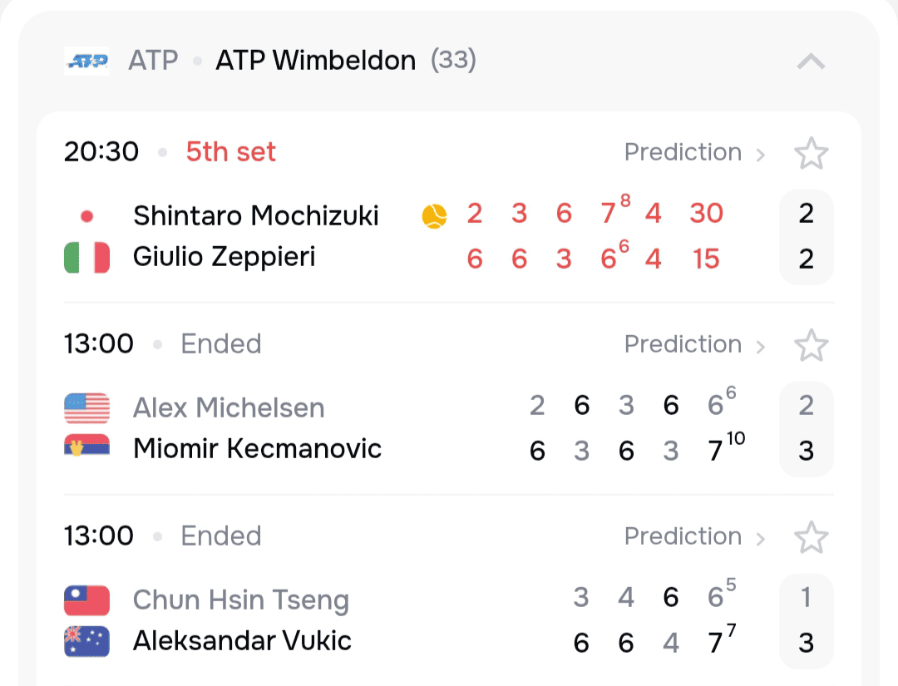The image size is (898, 686).
Task: Click the ATP category label
Action: [153, 61]
